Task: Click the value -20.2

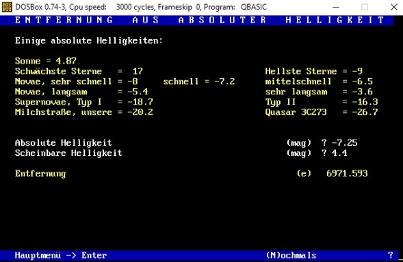Action: pyautogui.click(x=140, y=112)
